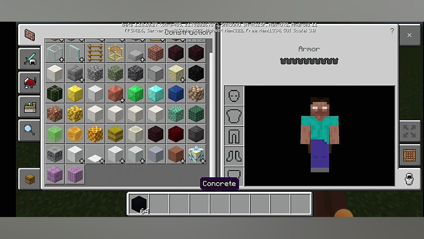Select the mossy cobblestone block

click(x=115, y=73)
